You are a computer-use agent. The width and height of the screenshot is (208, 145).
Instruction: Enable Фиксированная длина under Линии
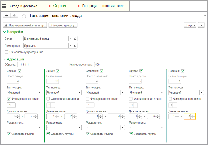[48, 99]
